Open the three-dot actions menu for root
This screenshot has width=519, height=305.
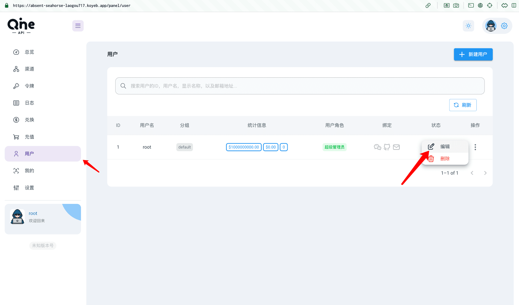point(475,147)
